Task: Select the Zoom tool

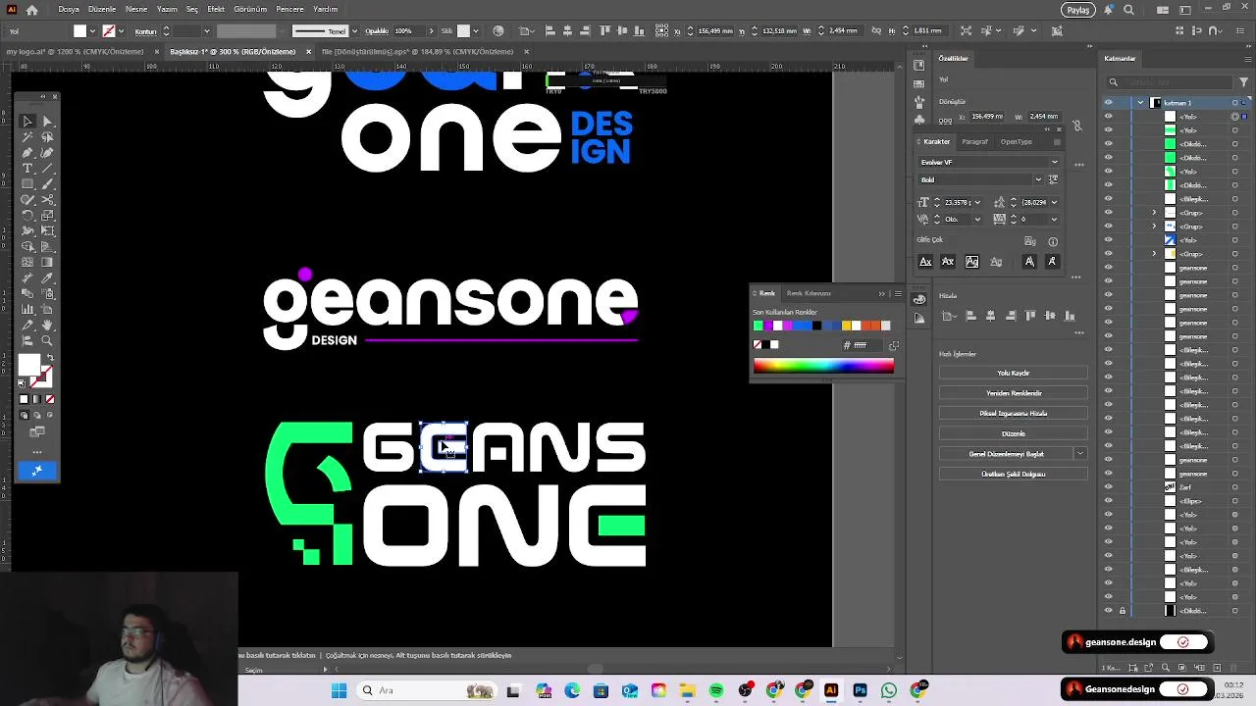Action: coord(47,341)
